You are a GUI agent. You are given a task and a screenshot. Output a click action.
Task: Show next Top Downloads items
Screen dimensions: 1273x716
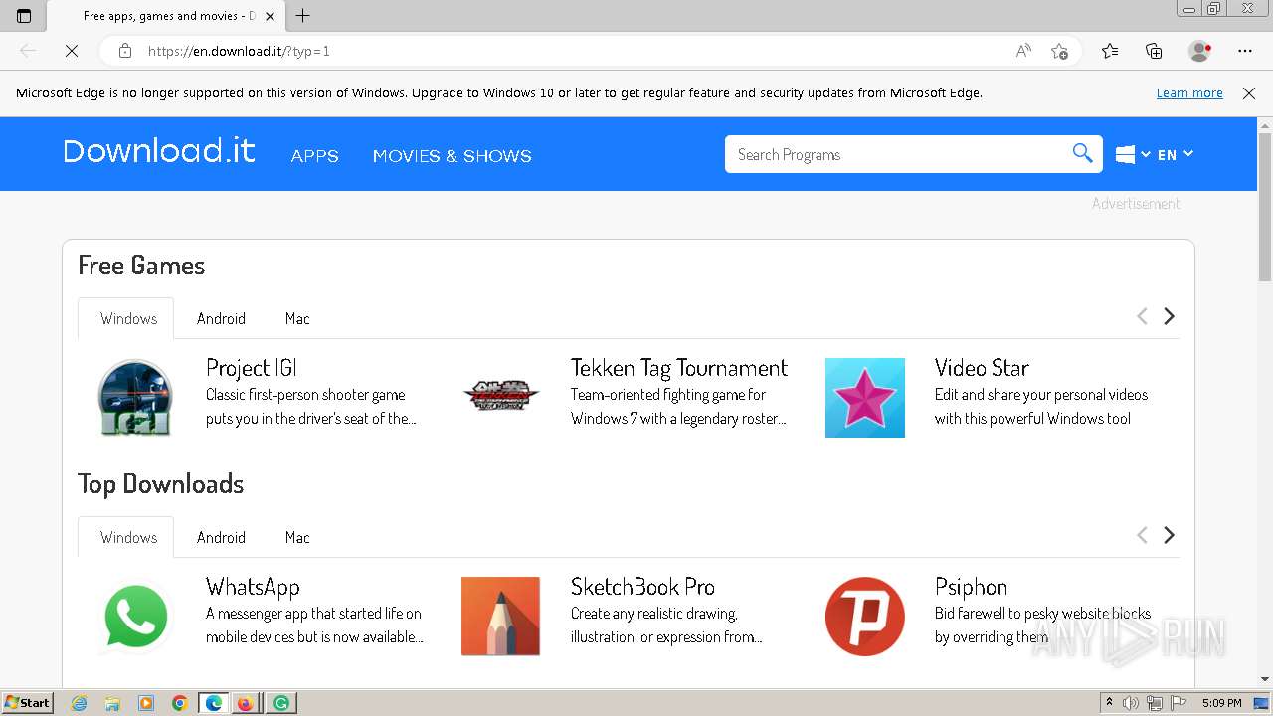1170,535
